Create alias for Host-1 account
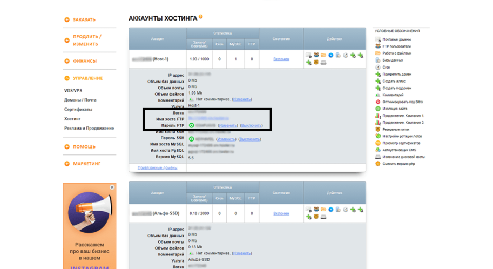Screen dimensions: 493x269 361,55
